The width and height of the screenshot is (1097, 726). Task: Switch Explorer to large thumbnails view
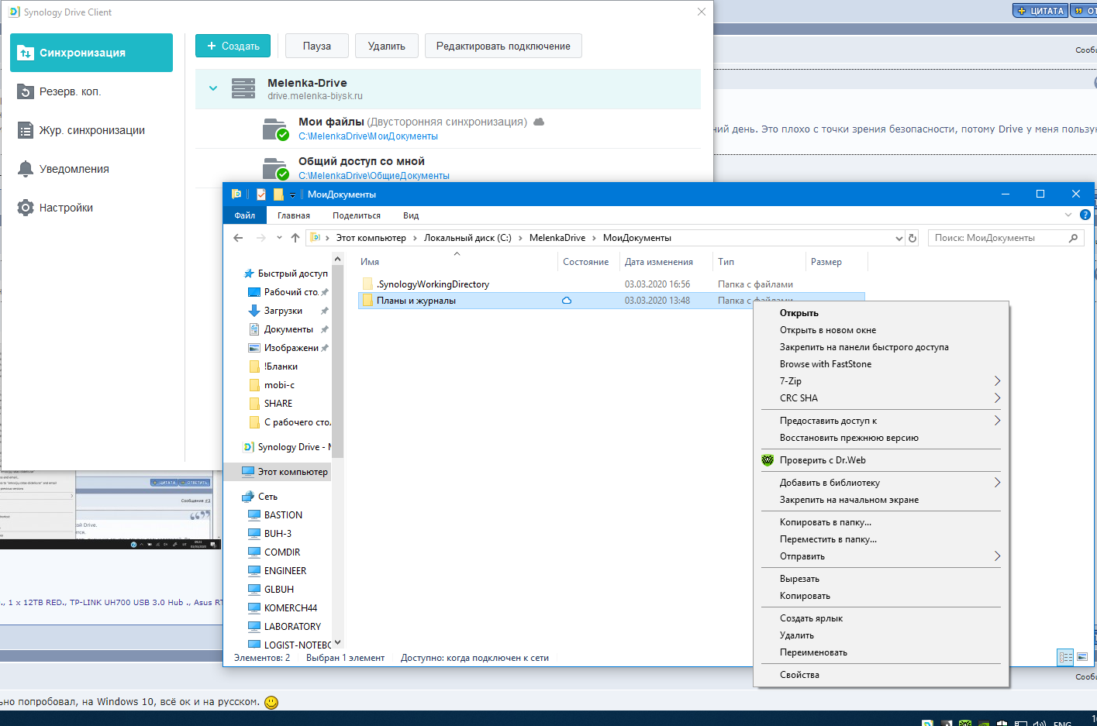pyautogui.click(x=1082, y=657)
